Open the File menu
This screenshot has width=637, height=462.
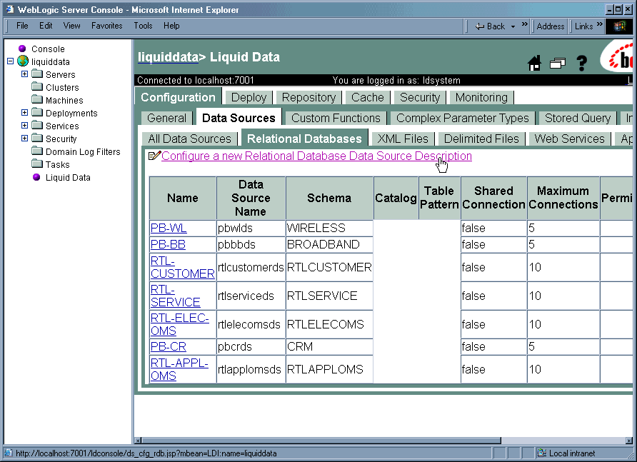(x=22, y=26)
